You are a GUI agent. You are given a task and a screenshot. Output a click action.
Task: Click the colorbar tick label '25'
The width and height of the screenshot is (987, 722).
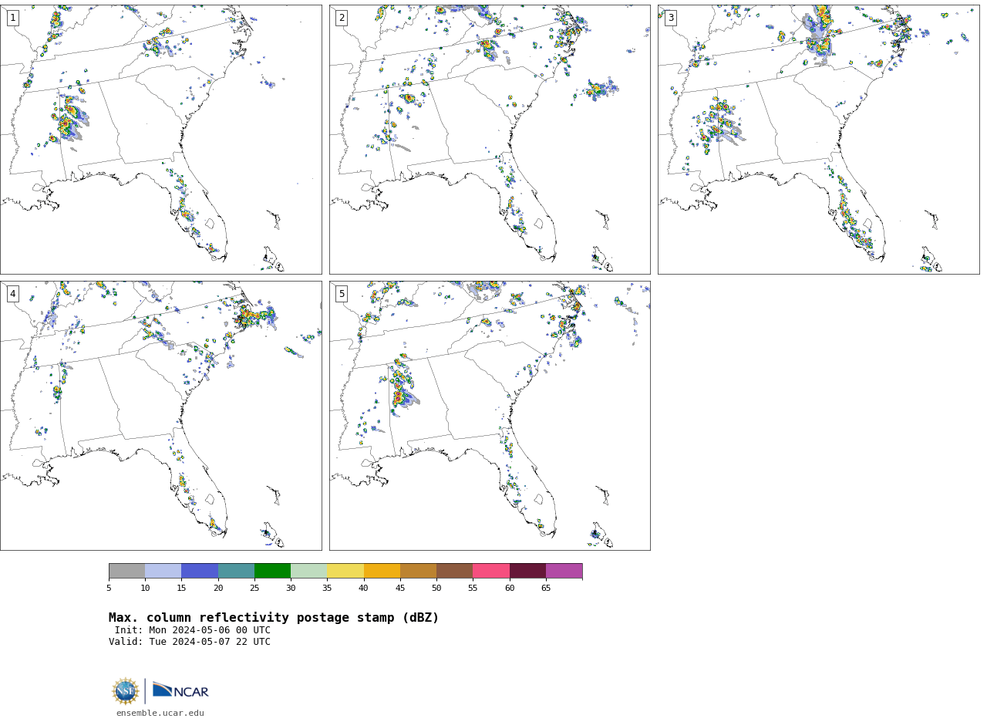pos(254,589)
